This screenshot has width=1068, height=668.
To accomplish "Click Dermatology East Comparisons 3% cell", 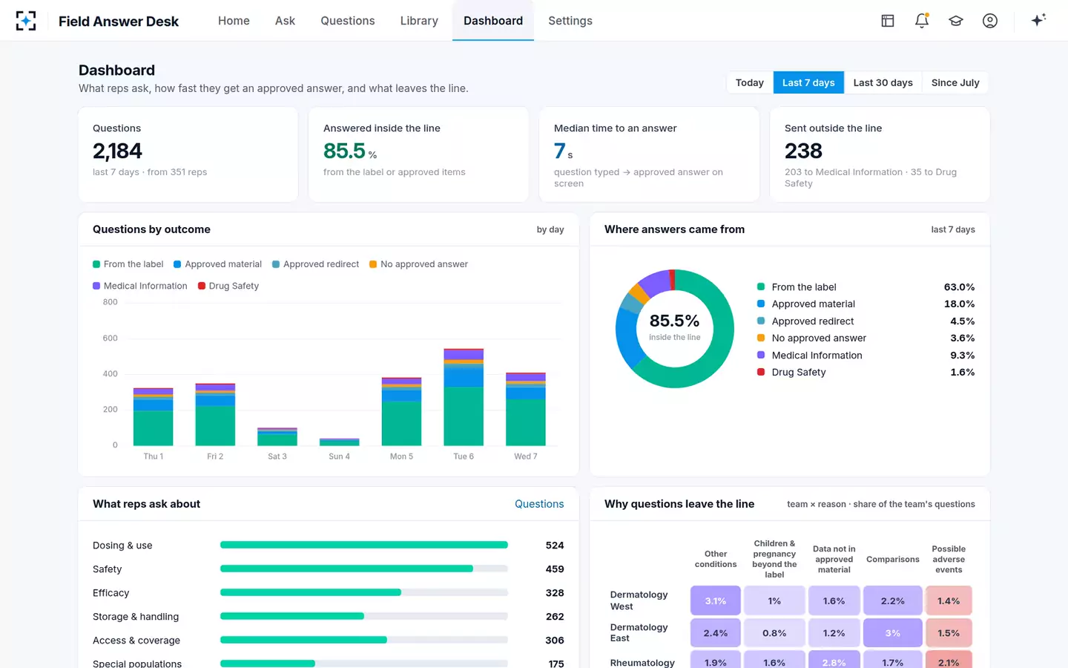I will 893,633.
